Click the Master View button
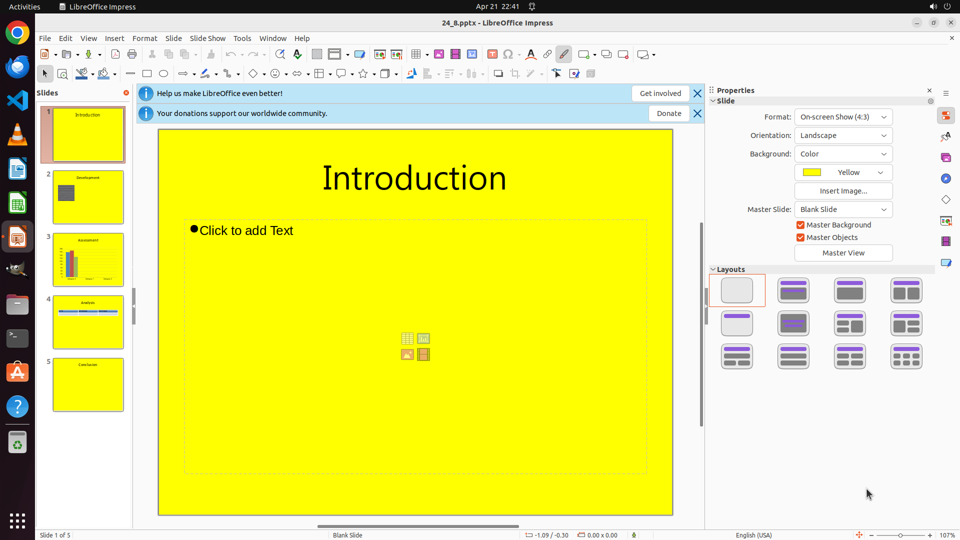Image resolution: width=960 pixels, height=540 pixels. [843, 253]
